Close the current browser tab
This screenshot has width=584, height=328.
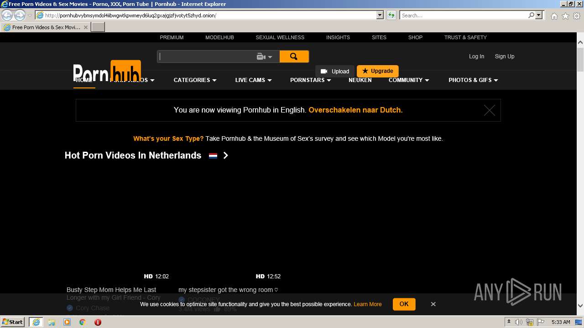pyautogui.click(x=86, y=27)
